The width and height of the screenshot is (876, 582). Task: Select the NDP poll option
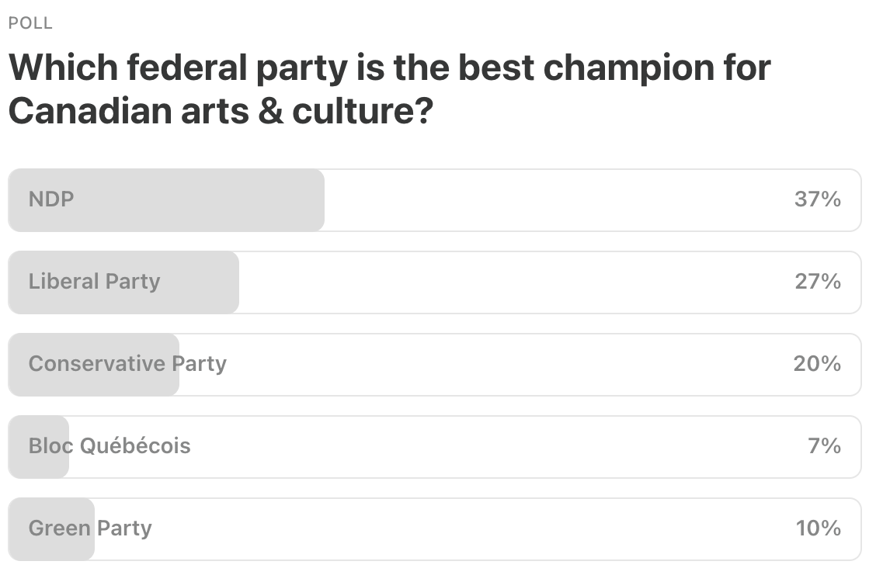click(435, 199)
